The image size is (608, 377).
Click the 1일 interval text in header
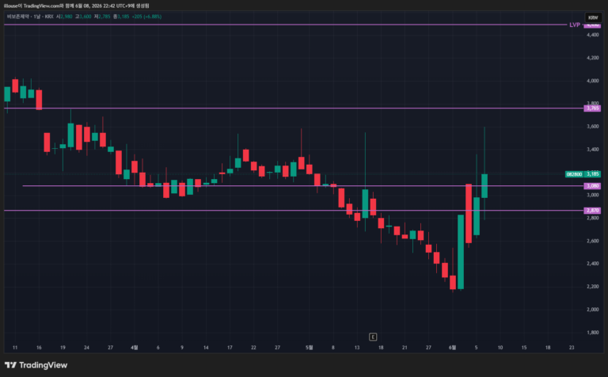[x=37, y=17]
